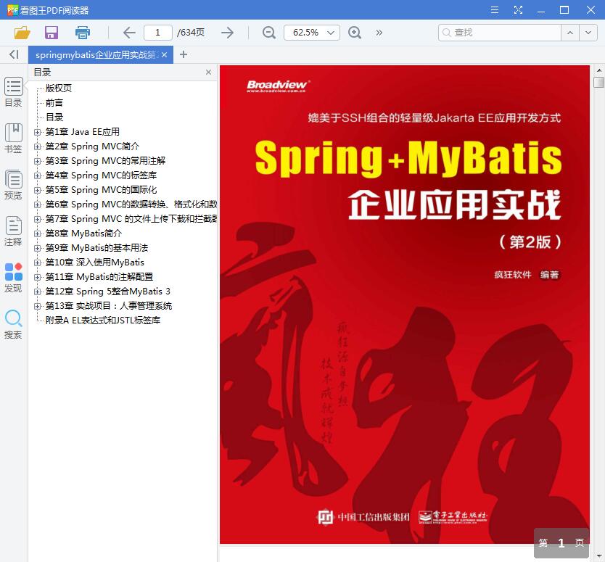Close the springmybatis document tab
605x562 pixels.
click(165, 55)
